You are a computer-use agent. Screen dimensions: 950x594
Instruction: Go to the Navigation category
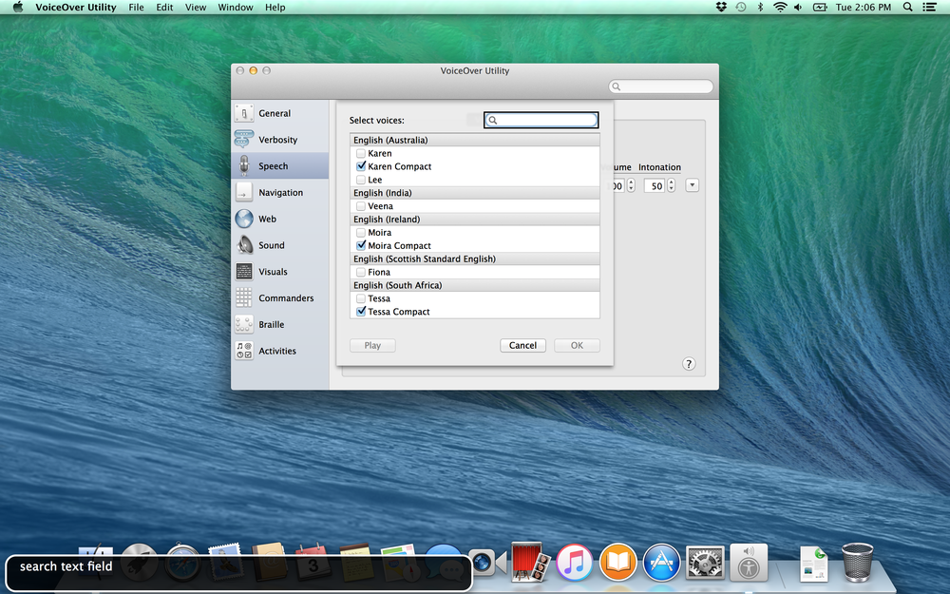280,193
